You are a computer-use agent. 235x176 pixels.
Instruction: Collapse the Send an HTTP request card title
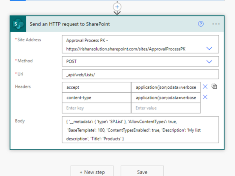click(x=70, y=24)
